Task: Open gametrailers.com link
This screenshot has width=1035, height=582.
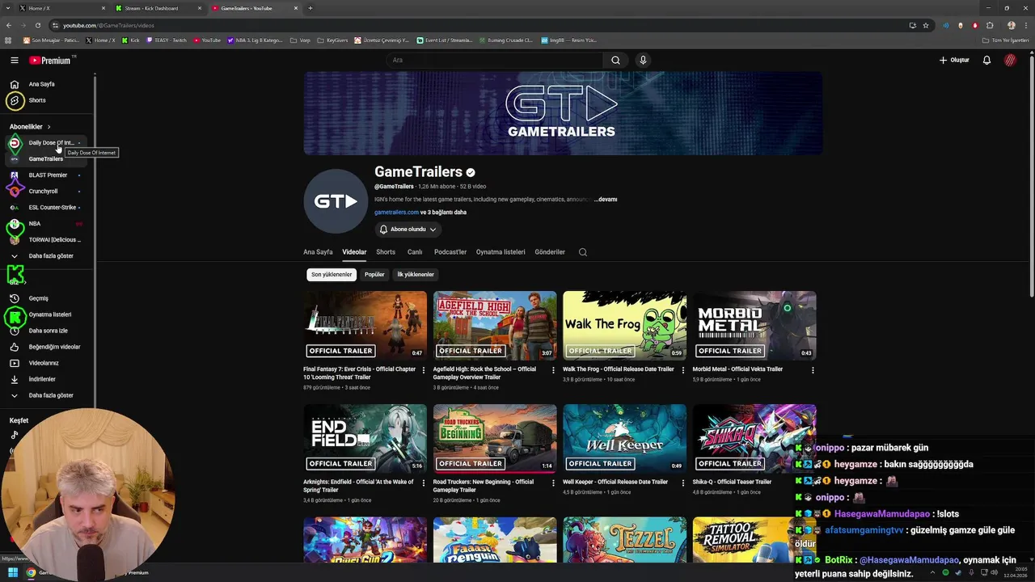Action: point(396,213)
